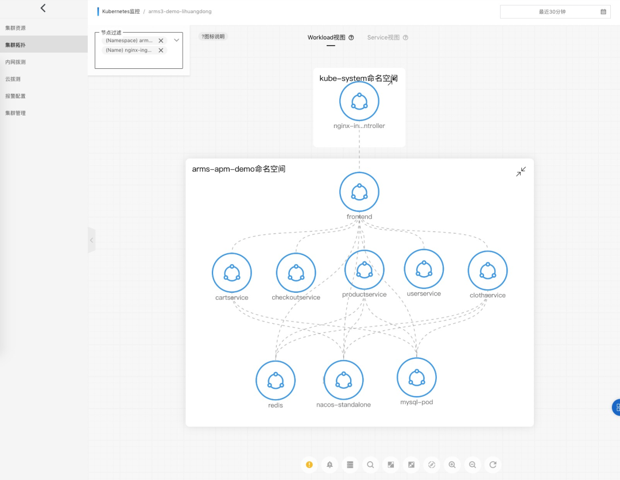The height and width of the screenshot is (480, 620).
Task: Zoom in using the plus magnifier icon
Action: pyautogui.click(x=452, y=464)
